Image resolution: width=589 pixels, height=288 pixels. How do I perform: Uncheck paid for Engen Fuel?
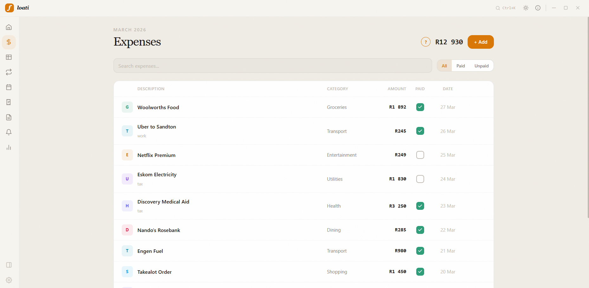point(420,251)
